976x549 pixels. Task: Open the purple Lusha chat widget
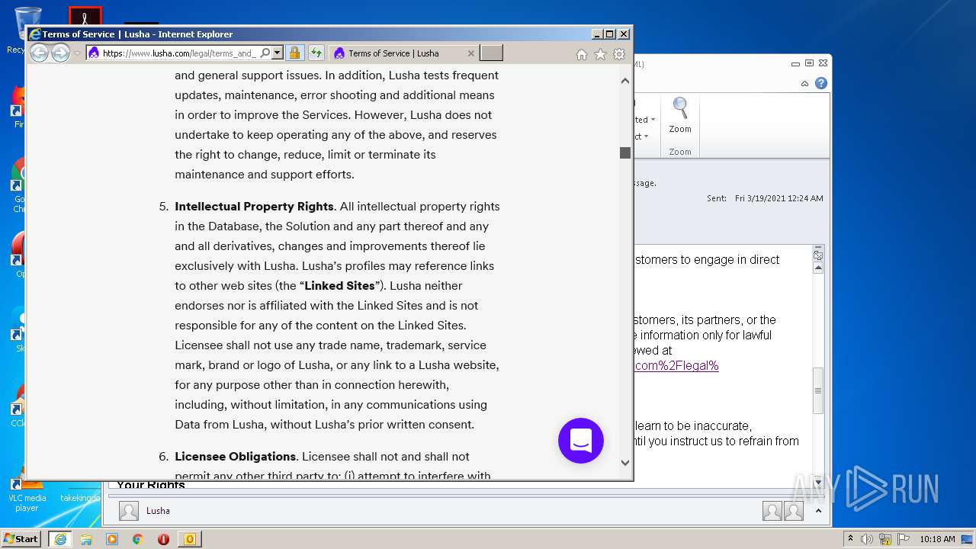[581, 440]
